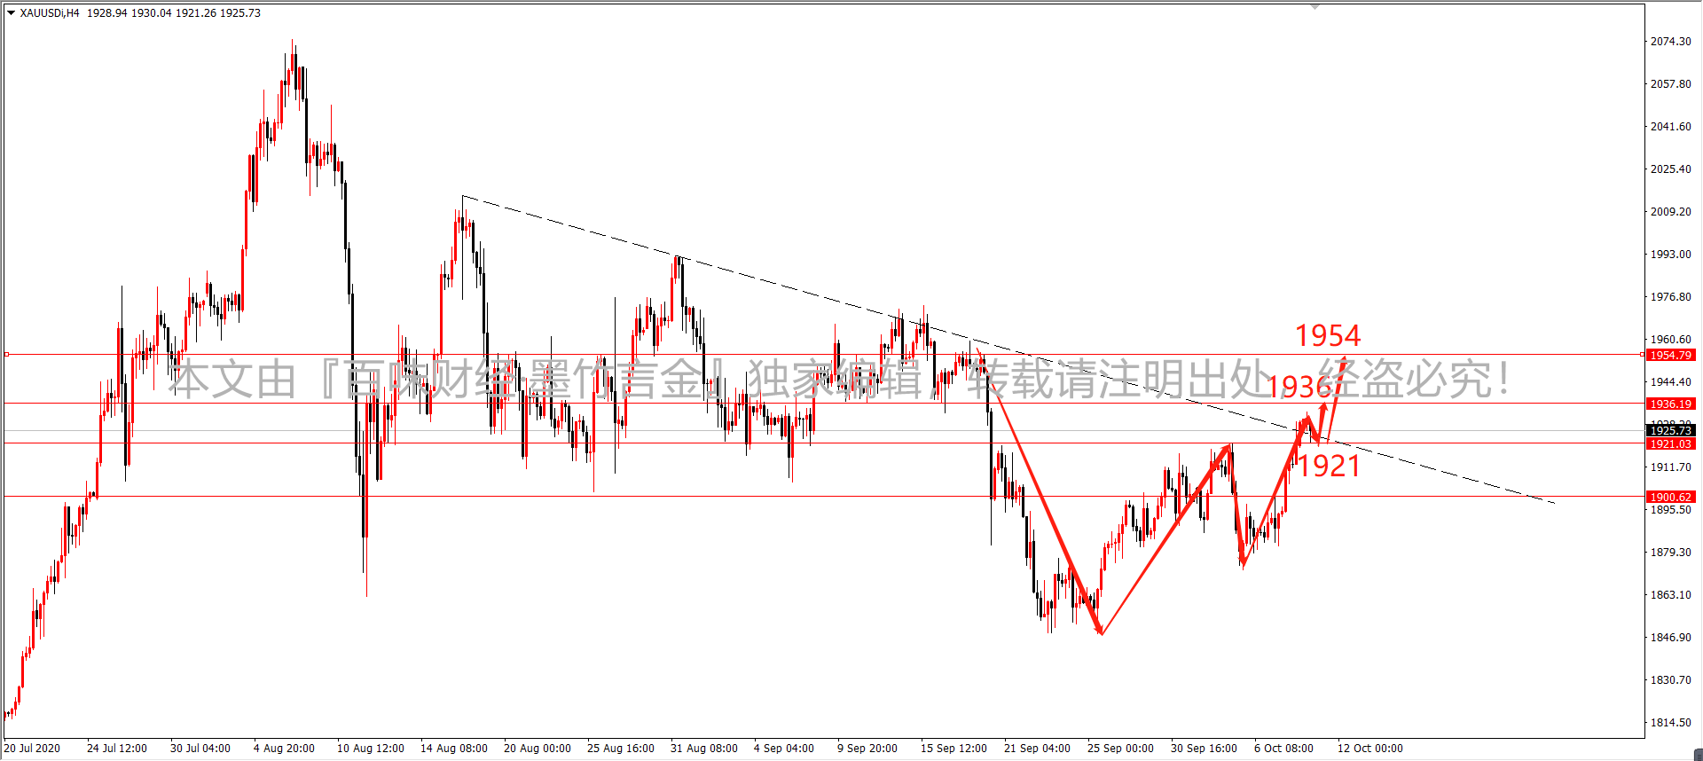Click the 1830.70 price scale label

click(1670, 680)
